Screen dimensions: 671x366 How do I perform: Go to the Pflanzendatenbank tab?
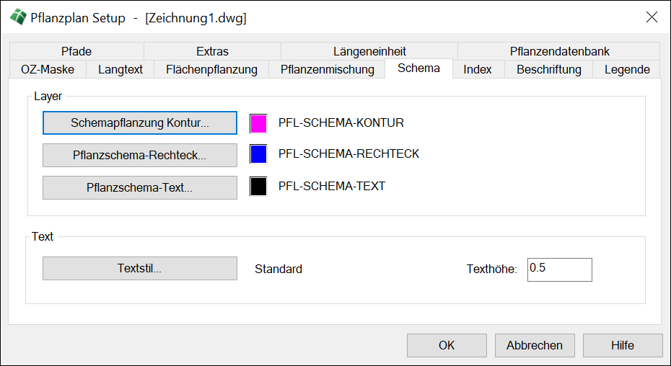click(x=559, y=51)
